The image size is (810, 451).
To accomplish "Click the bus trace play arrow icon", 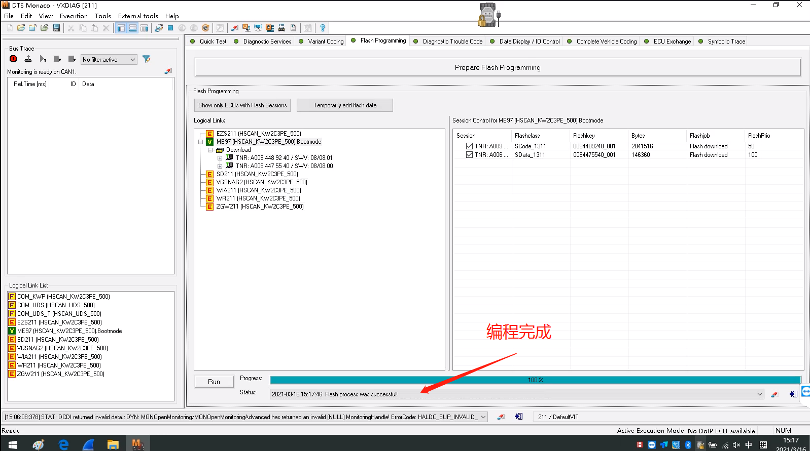I will [43, 59].
